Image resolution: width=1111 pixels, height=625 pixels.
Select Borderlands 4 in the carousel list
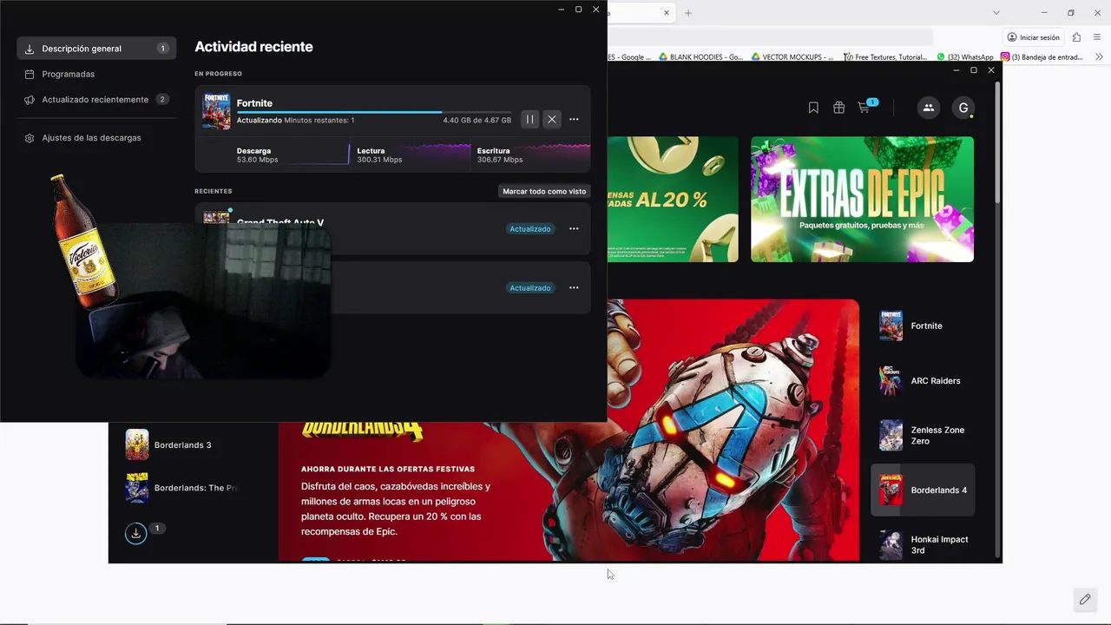click(923, 490)
